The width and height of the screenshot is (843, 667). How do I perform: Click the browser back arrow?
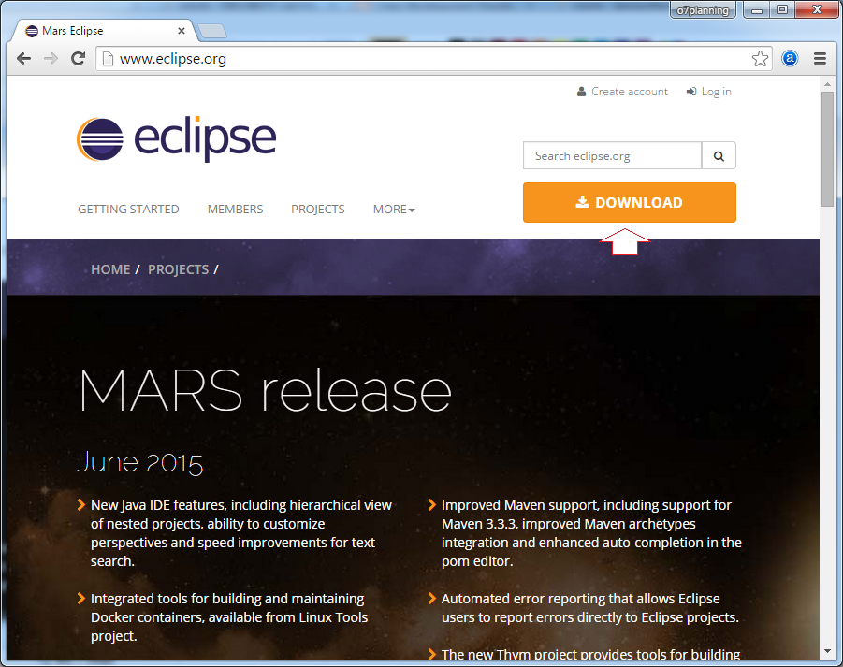24,59
